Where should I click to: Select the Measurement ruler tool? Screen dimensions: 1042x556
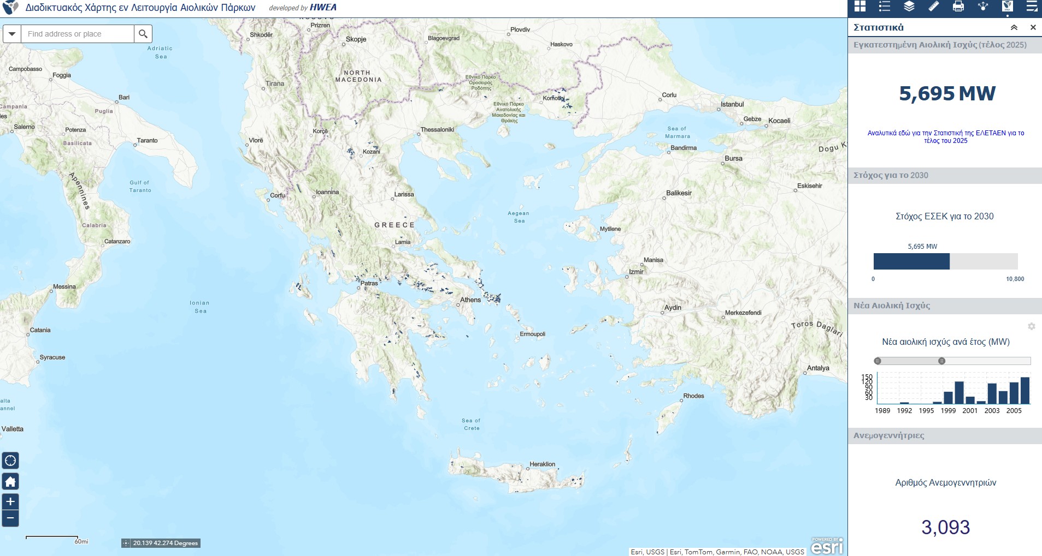934,7
